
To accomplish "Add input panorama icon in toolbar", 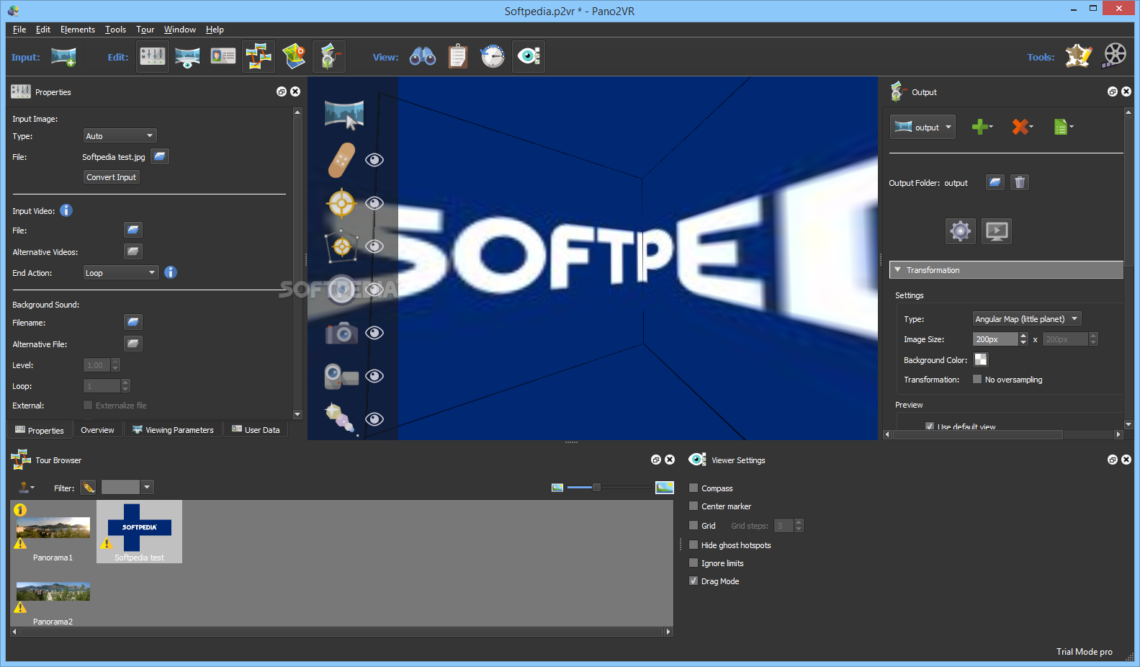I will point(63,57).
